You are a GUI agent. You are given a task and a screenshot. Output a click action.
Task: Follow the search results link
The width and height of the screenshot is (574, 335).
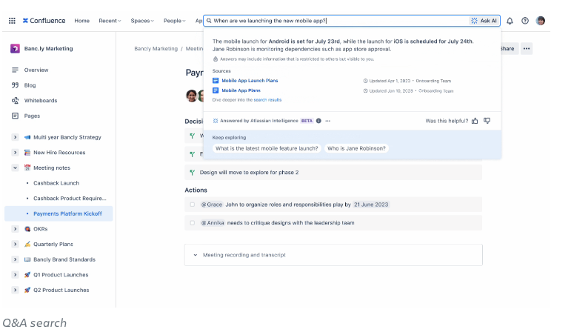[x=267, y=100]
